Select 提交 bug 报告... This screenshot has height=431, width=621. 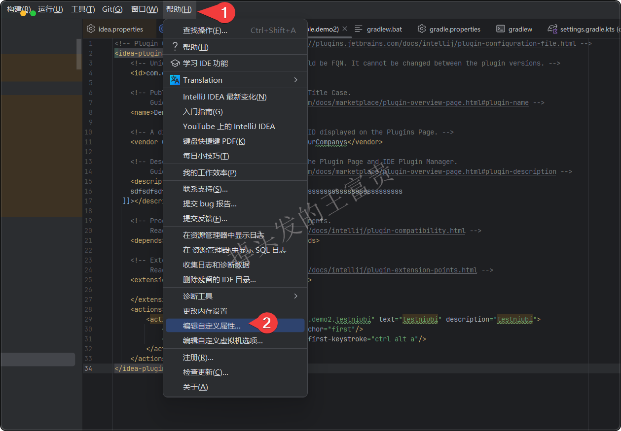(x=235, y=204)
